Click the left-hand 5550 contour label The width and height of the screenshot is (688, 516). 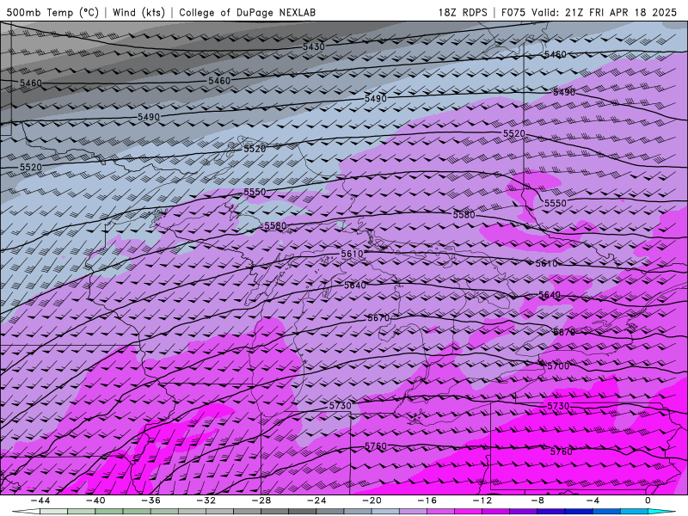click(255, 192)
